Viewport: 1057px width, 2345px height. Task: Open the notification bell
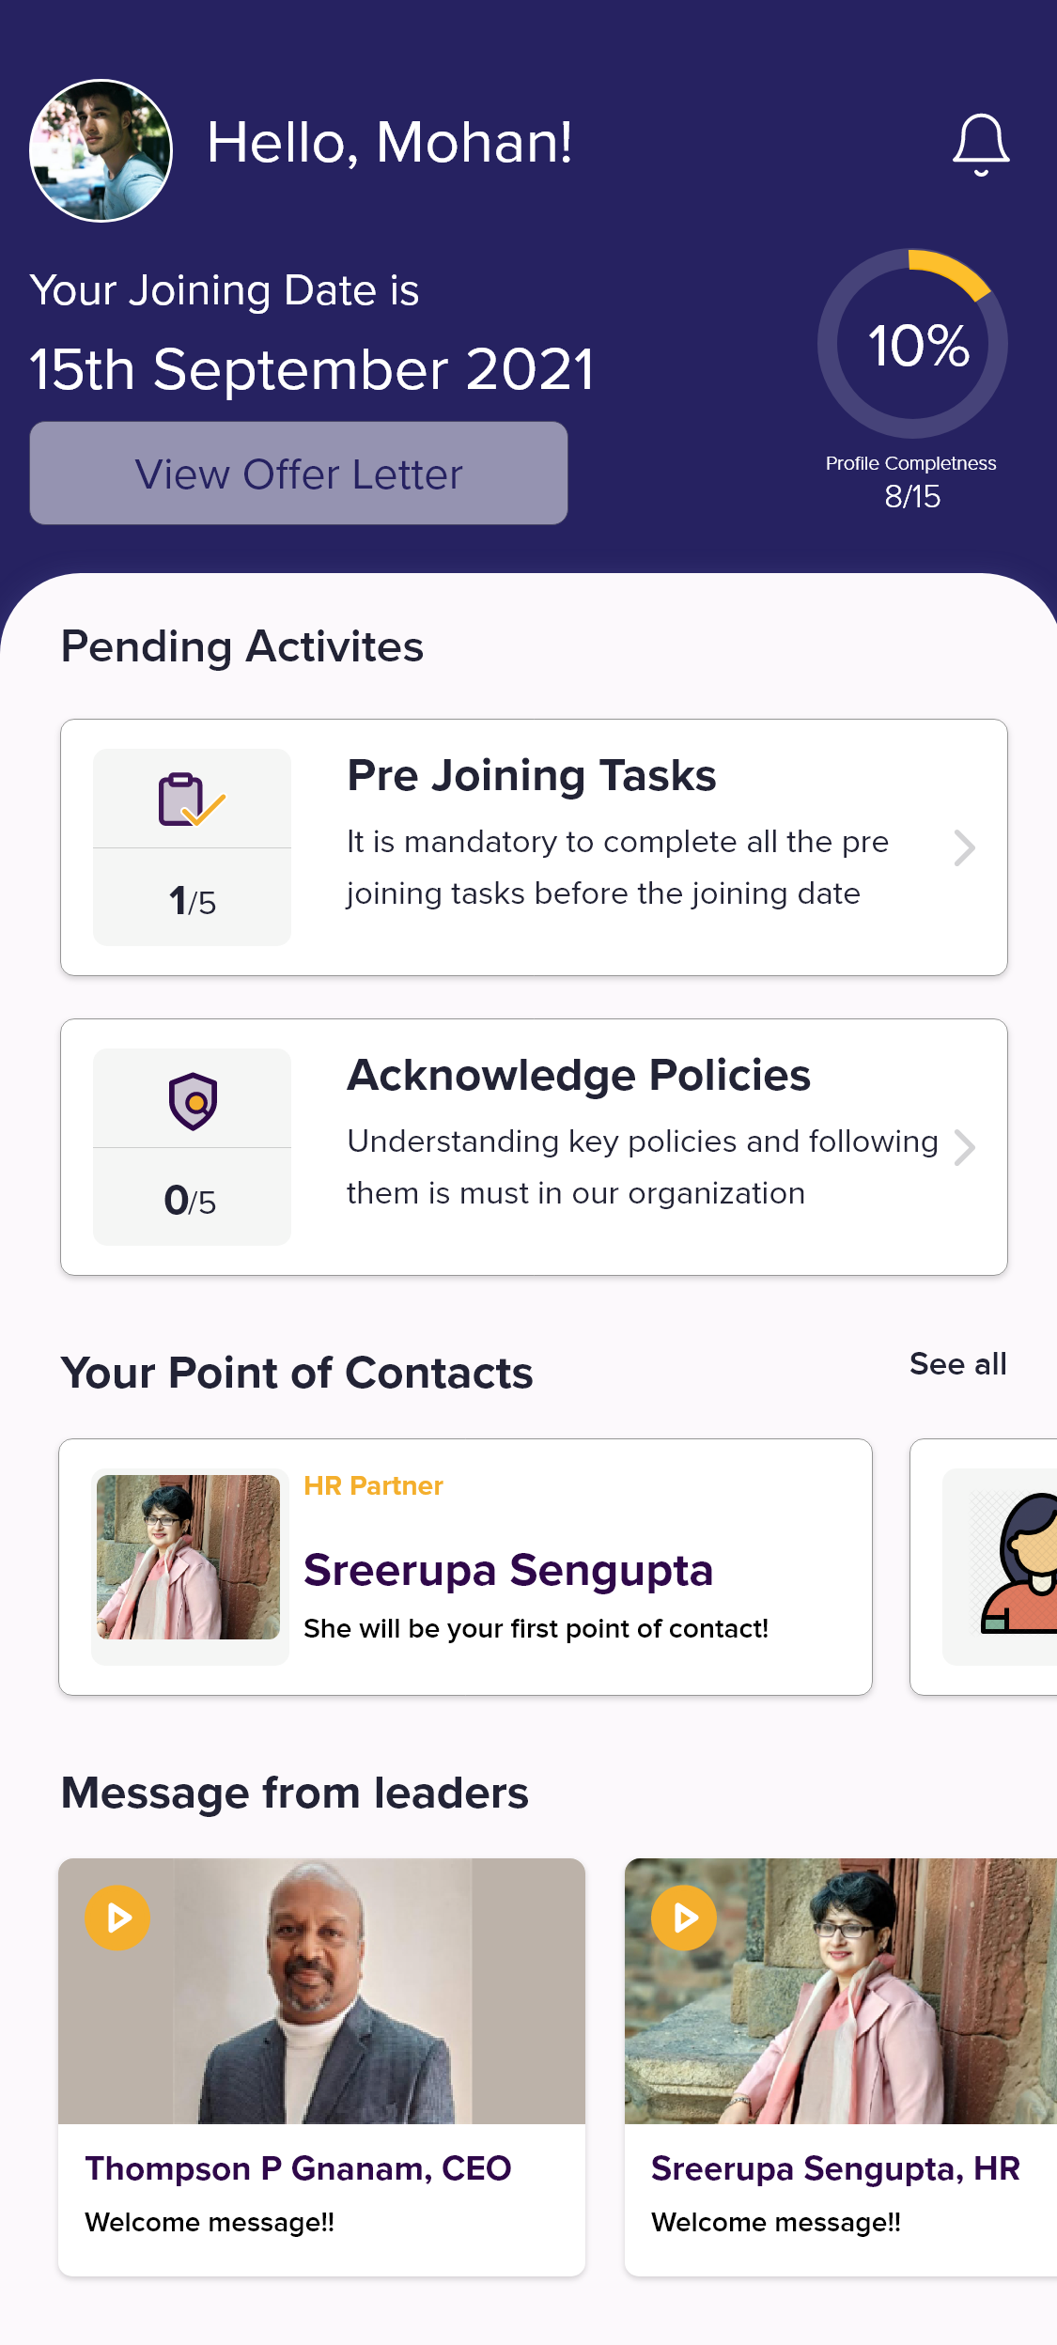tap(981, 145)
